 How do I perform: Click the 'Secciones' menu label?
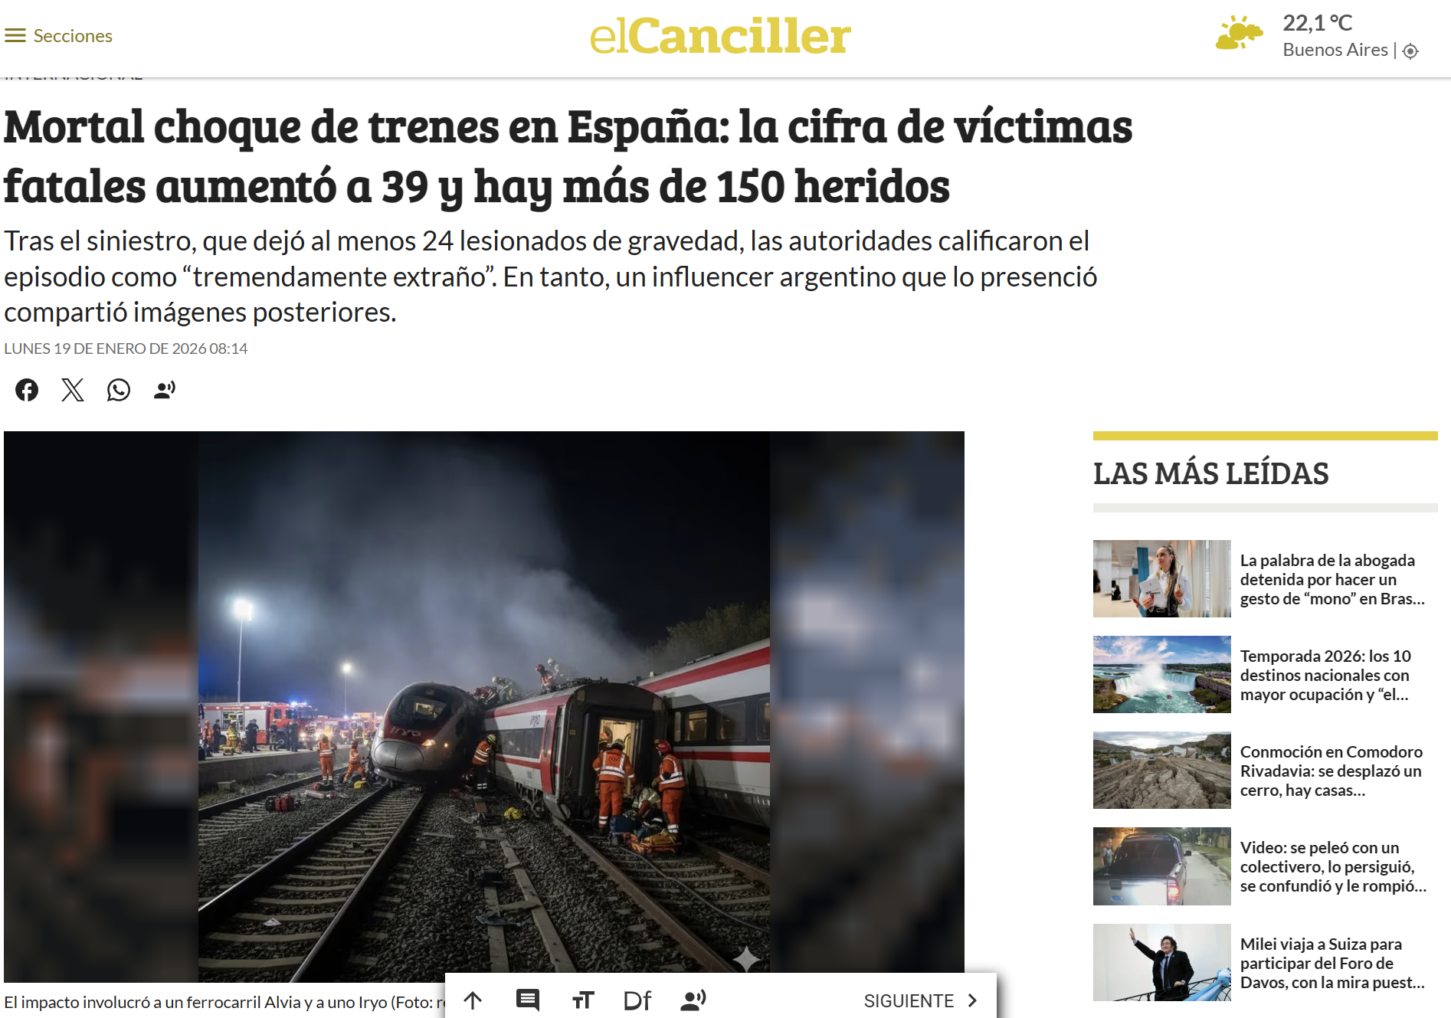[73, 36]
